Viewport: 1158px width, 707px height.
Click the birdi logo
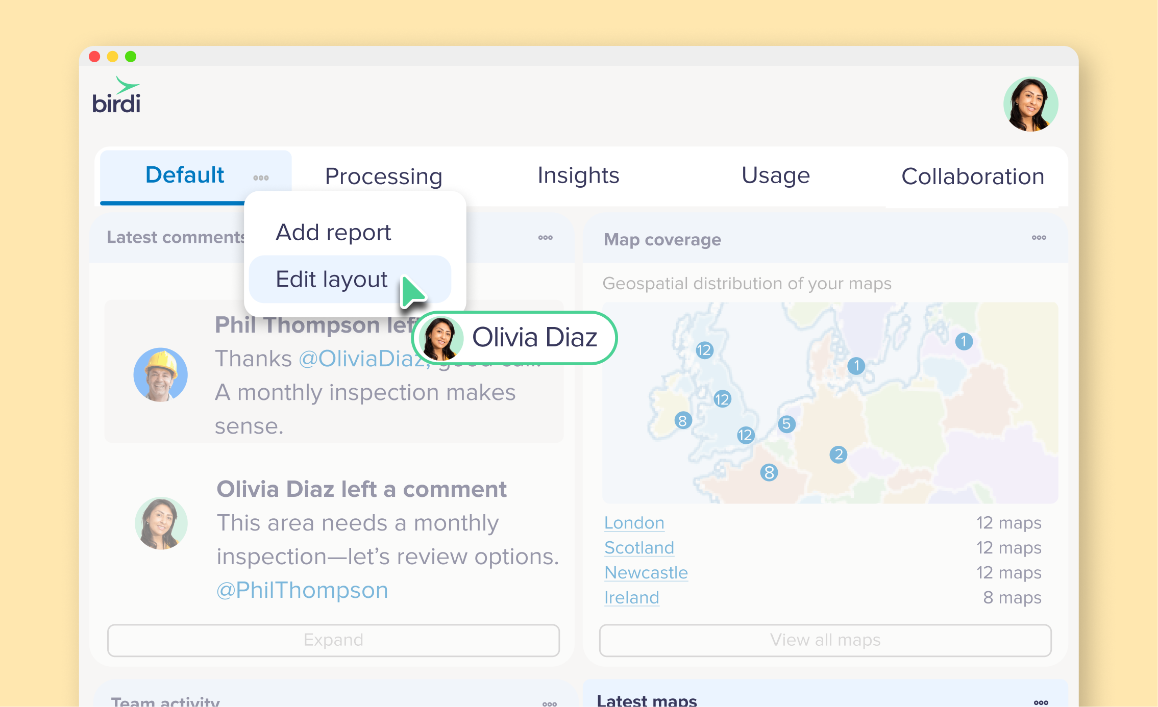[x=116, y=96]
